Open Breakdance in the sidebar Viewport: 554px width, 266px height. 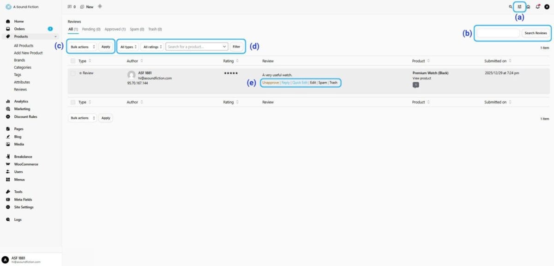pos(23,157)
